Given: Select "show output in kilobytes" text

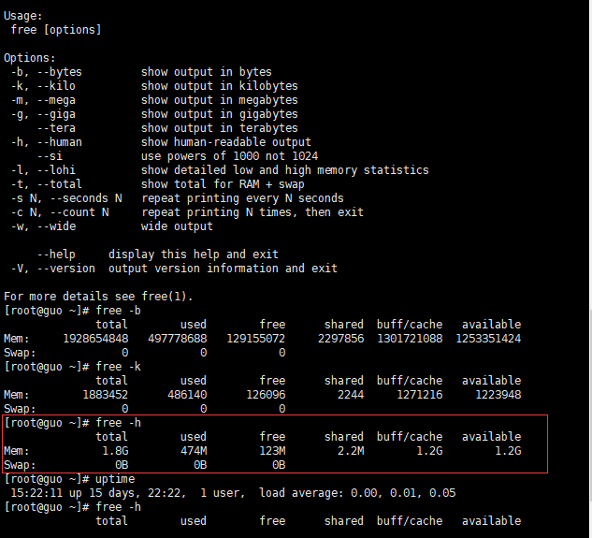Looking at the screenshot, I should (220, 86).
